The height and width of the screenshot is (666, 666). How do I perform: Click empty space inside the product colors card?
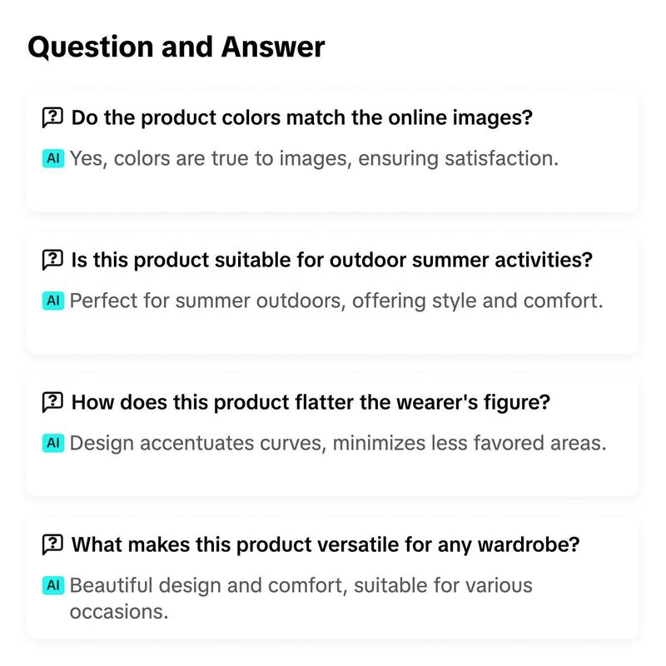331,191
